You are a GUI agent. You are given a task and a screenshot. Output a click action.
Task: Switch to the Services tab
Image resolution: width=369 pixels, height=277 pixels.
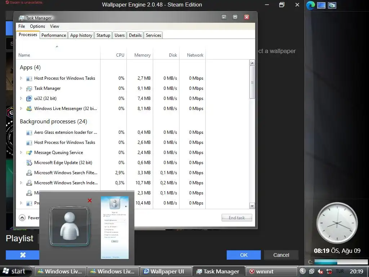click(x=154, y=35)
